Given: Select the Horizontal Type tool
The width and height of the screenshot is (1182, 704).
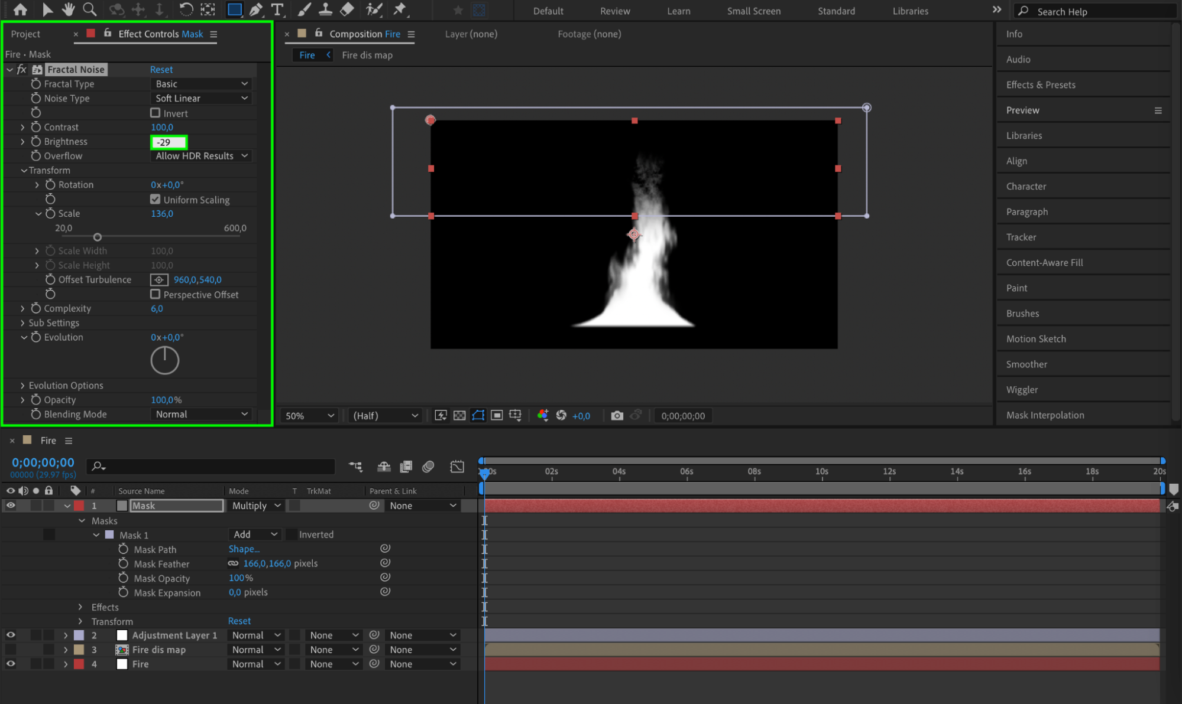Looking at the screenshot, I should [x=277, y=9].
